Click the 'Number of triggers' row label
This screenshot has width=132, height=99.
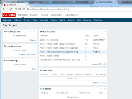point(59,52)
